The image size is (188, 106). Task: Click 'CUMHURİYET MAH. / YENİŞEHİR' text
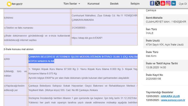(x=166, y=22)
